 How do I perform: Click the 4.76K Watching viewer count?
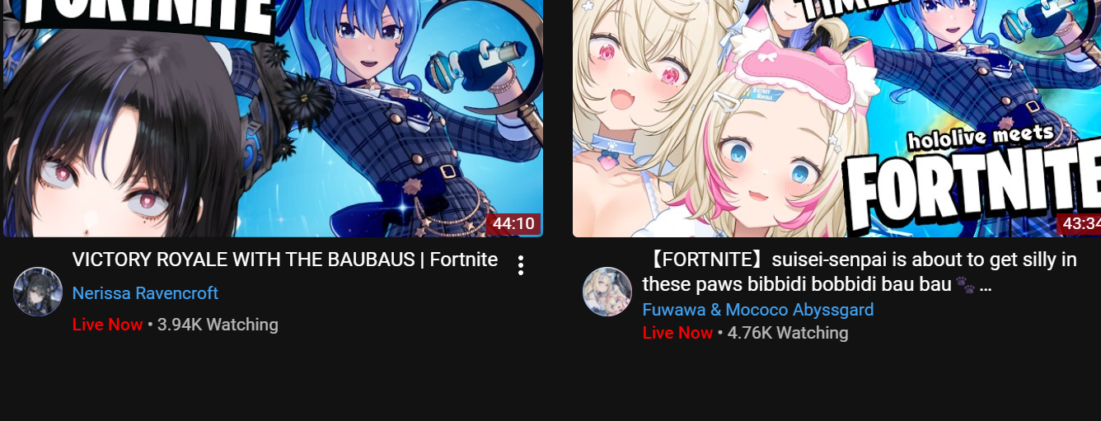tap(788, 333)
